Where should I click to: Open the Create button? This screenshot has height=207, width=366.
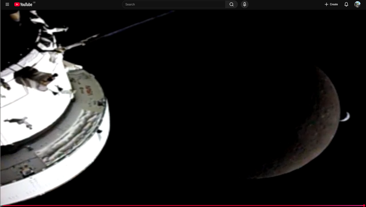(x=331, y=5)
